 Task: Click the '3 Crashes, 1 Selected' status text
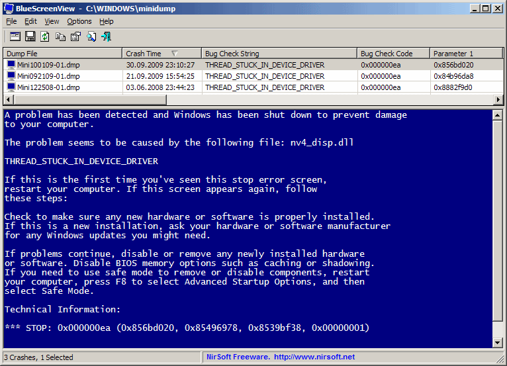(38, 357)
